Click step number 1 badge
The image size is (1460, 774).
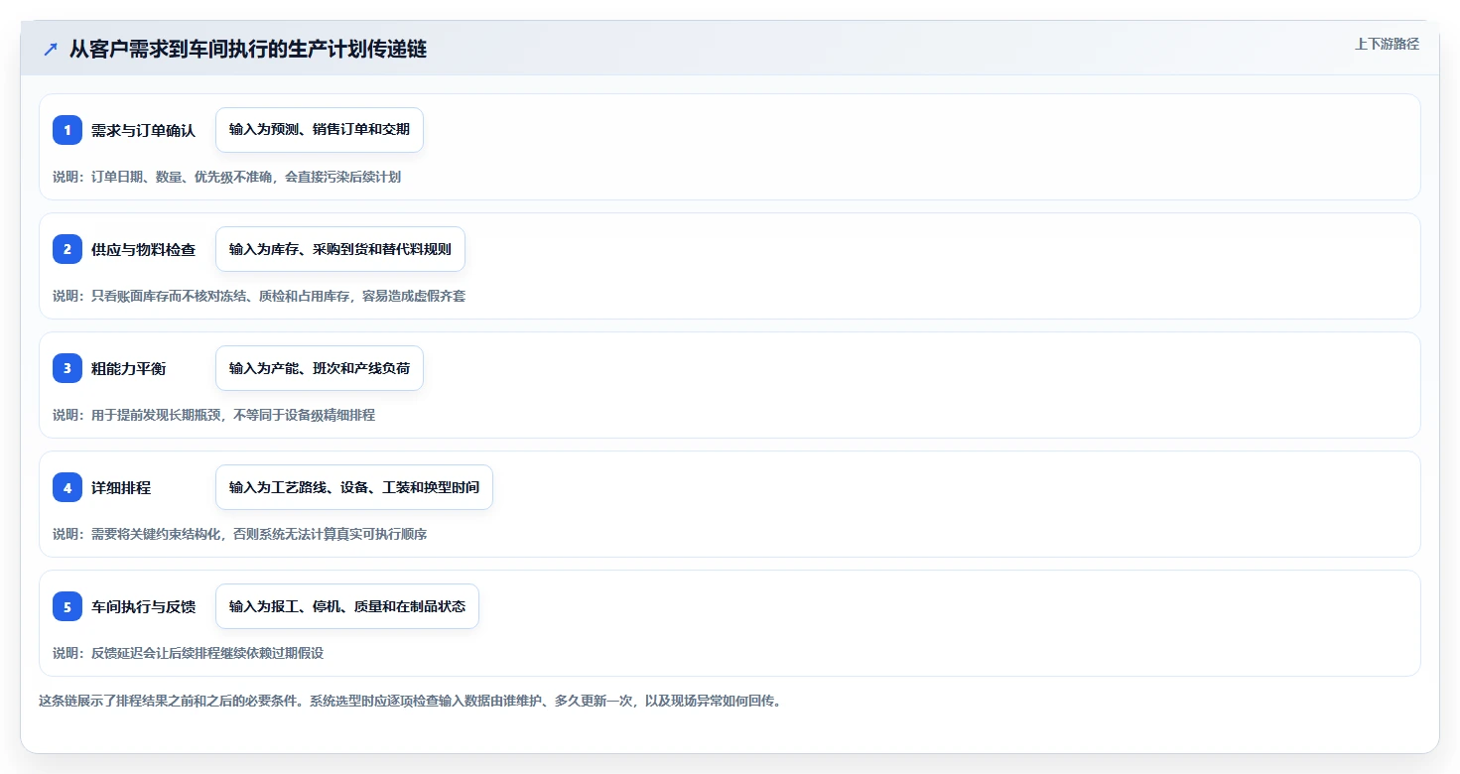point(67,130)
